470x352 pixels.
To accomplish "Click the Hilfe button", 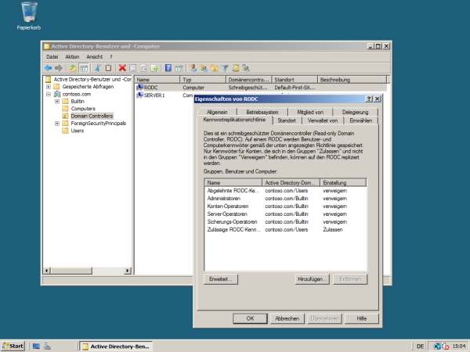I will [x=362, y=318].
